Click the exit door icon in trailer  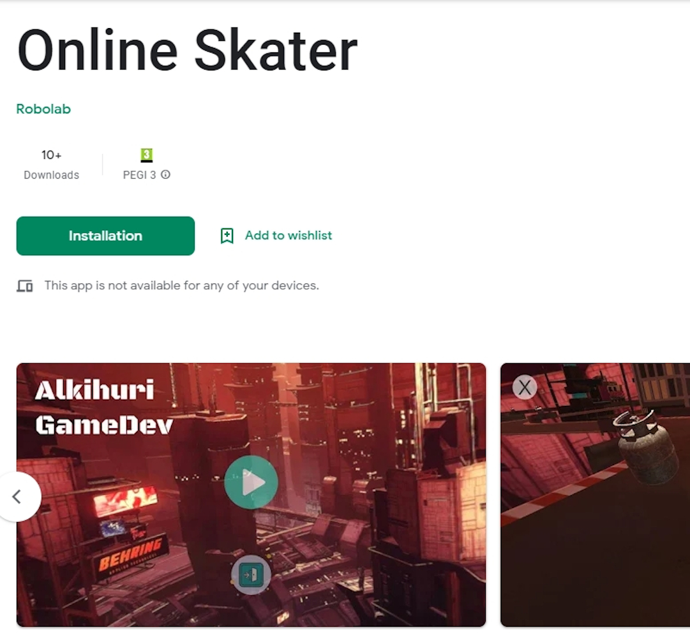pyautogui.click(x=251, y=574)
